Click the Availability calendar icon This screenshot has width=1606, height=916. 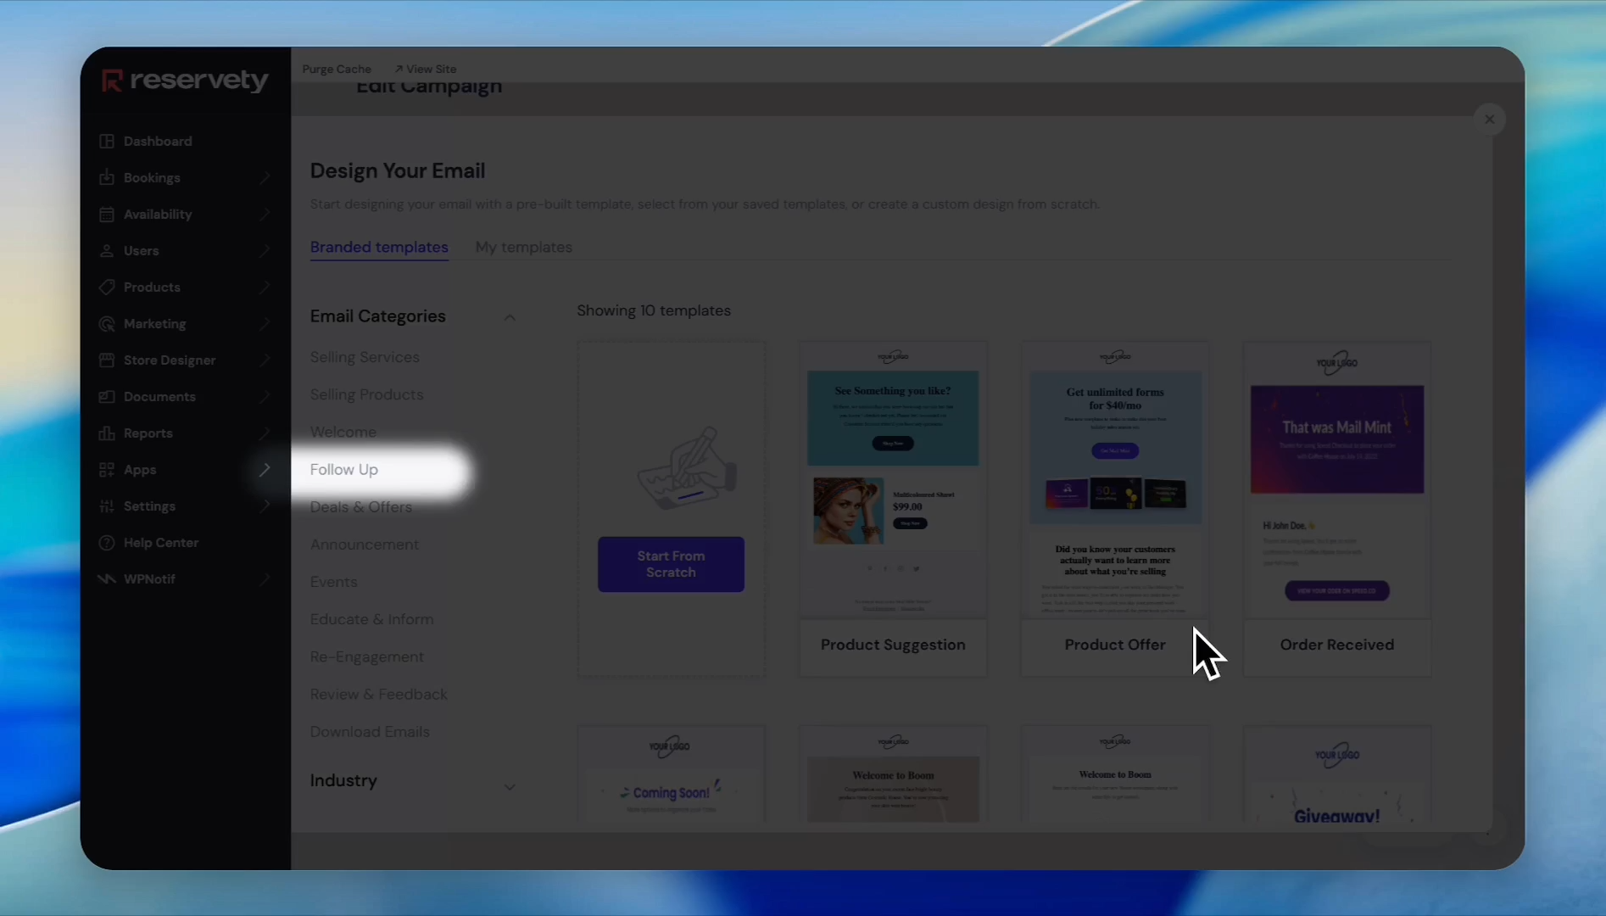(x=106, y=214)
